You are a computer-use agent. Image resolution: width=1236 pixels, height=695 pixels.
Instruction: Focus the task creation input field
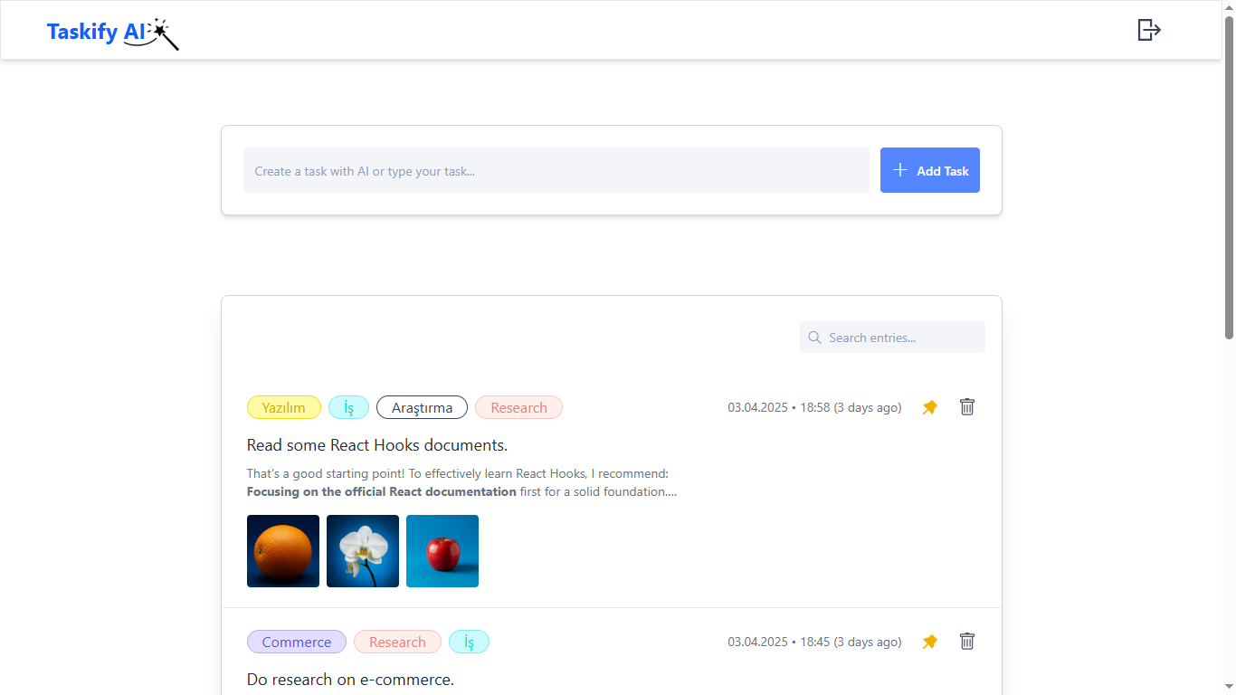point(556,170)
